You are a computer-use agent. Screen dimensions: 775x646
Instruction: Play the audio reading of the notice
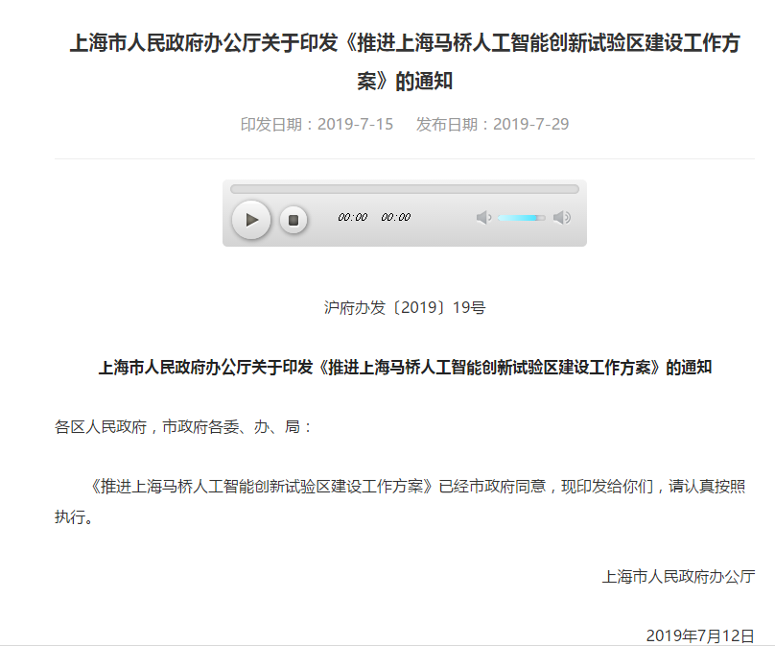pos(251,220)
